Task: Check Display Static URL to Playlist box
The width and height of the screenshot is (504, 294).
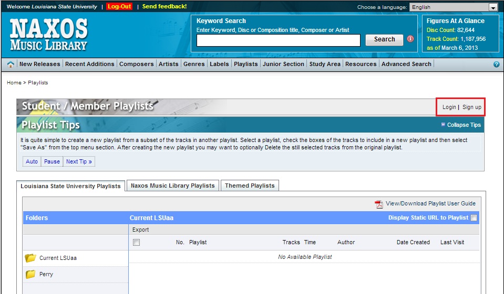Action: point(474,217)
